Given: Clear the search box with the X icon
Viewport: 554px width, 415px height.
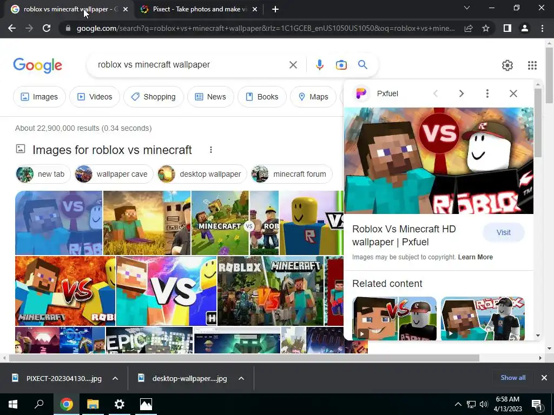Looking at the screenshot, I should (293, 65).
